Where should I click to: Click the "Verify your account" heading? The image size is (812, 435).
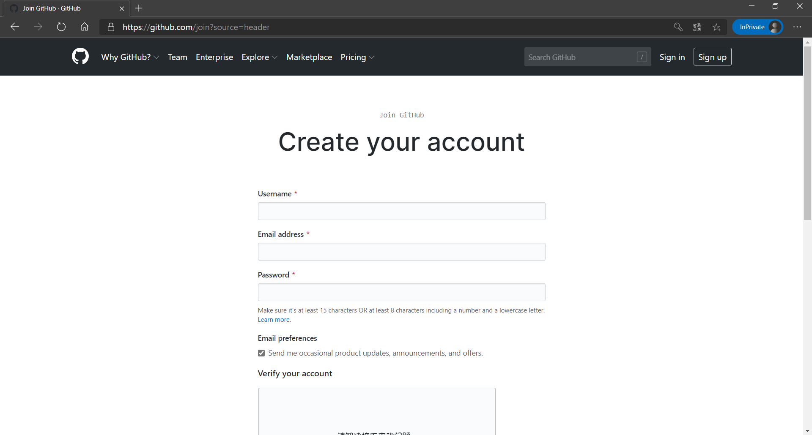(x=295, y=374)
